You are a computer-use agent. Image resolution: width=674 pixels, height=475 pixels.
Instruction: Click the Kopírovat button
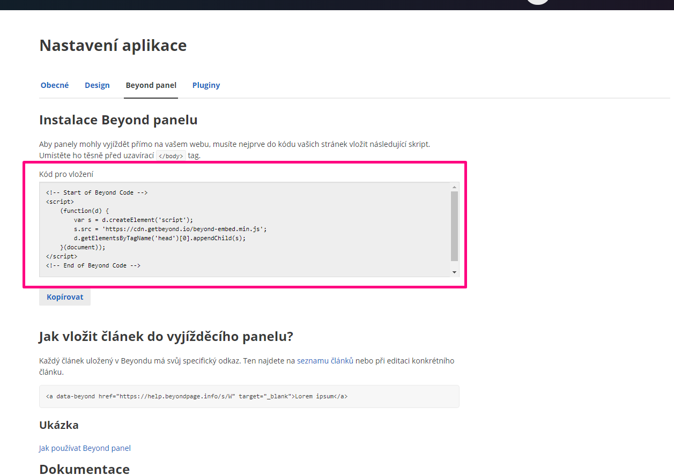65,297
